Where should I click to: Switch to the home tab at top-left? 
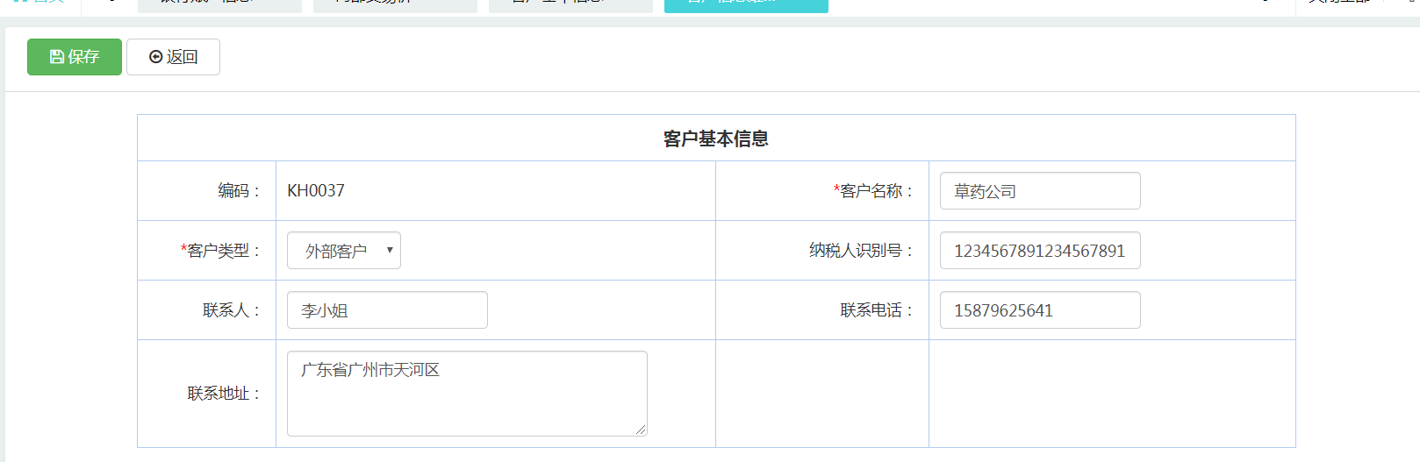39,4
